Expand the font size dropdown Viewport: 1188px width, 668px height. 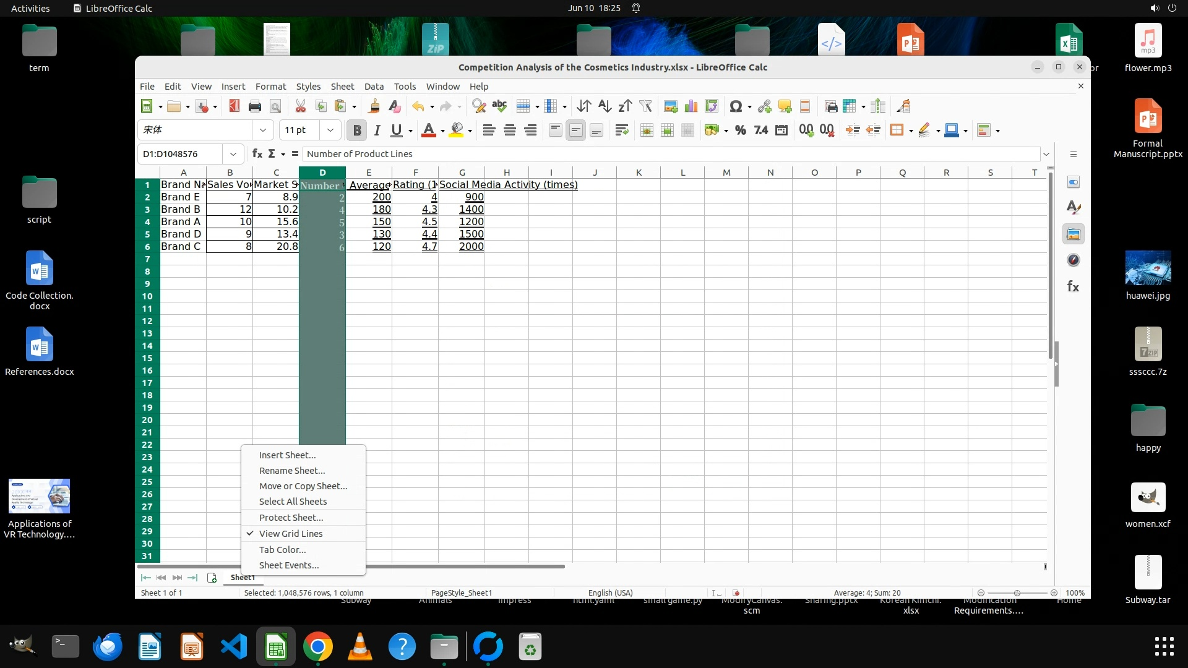[330, 130]
